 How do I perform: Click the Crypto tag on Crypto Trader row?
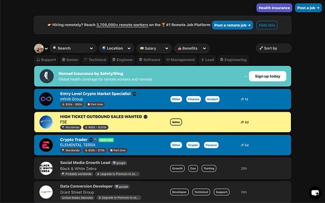(x=193, y=145)
